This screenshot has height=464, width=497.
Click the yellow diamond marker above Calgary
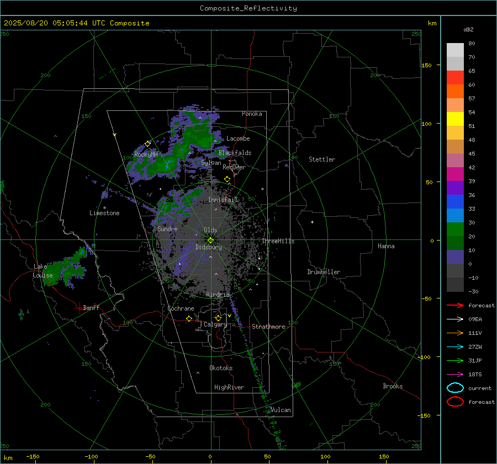(x=218, y=318)
